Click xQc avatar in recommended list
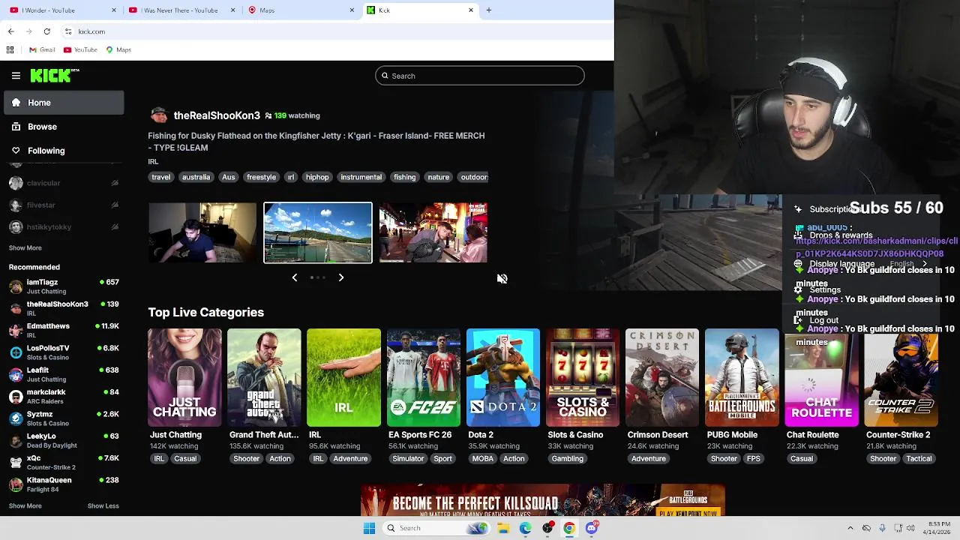 coord(16,462)
